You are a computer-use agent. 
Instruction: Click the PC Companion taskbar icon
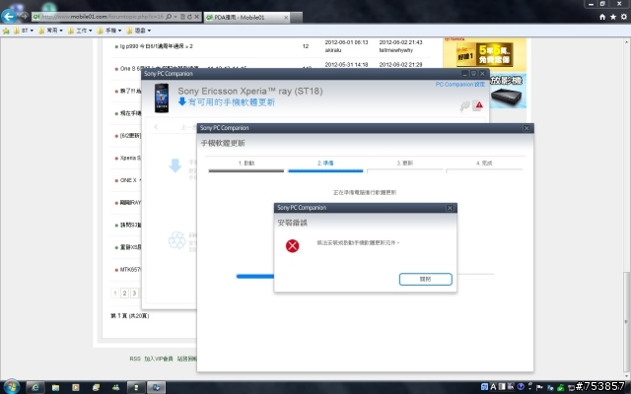(156, 387)
